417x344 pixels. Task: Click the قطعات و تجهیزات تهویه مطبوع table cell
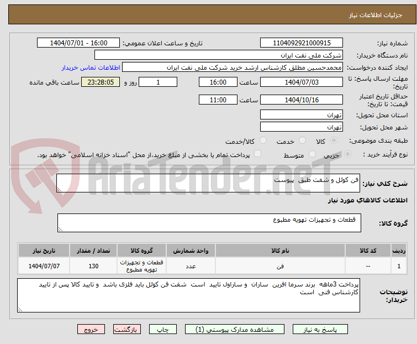pyautogui.click(x=142, y=265)
